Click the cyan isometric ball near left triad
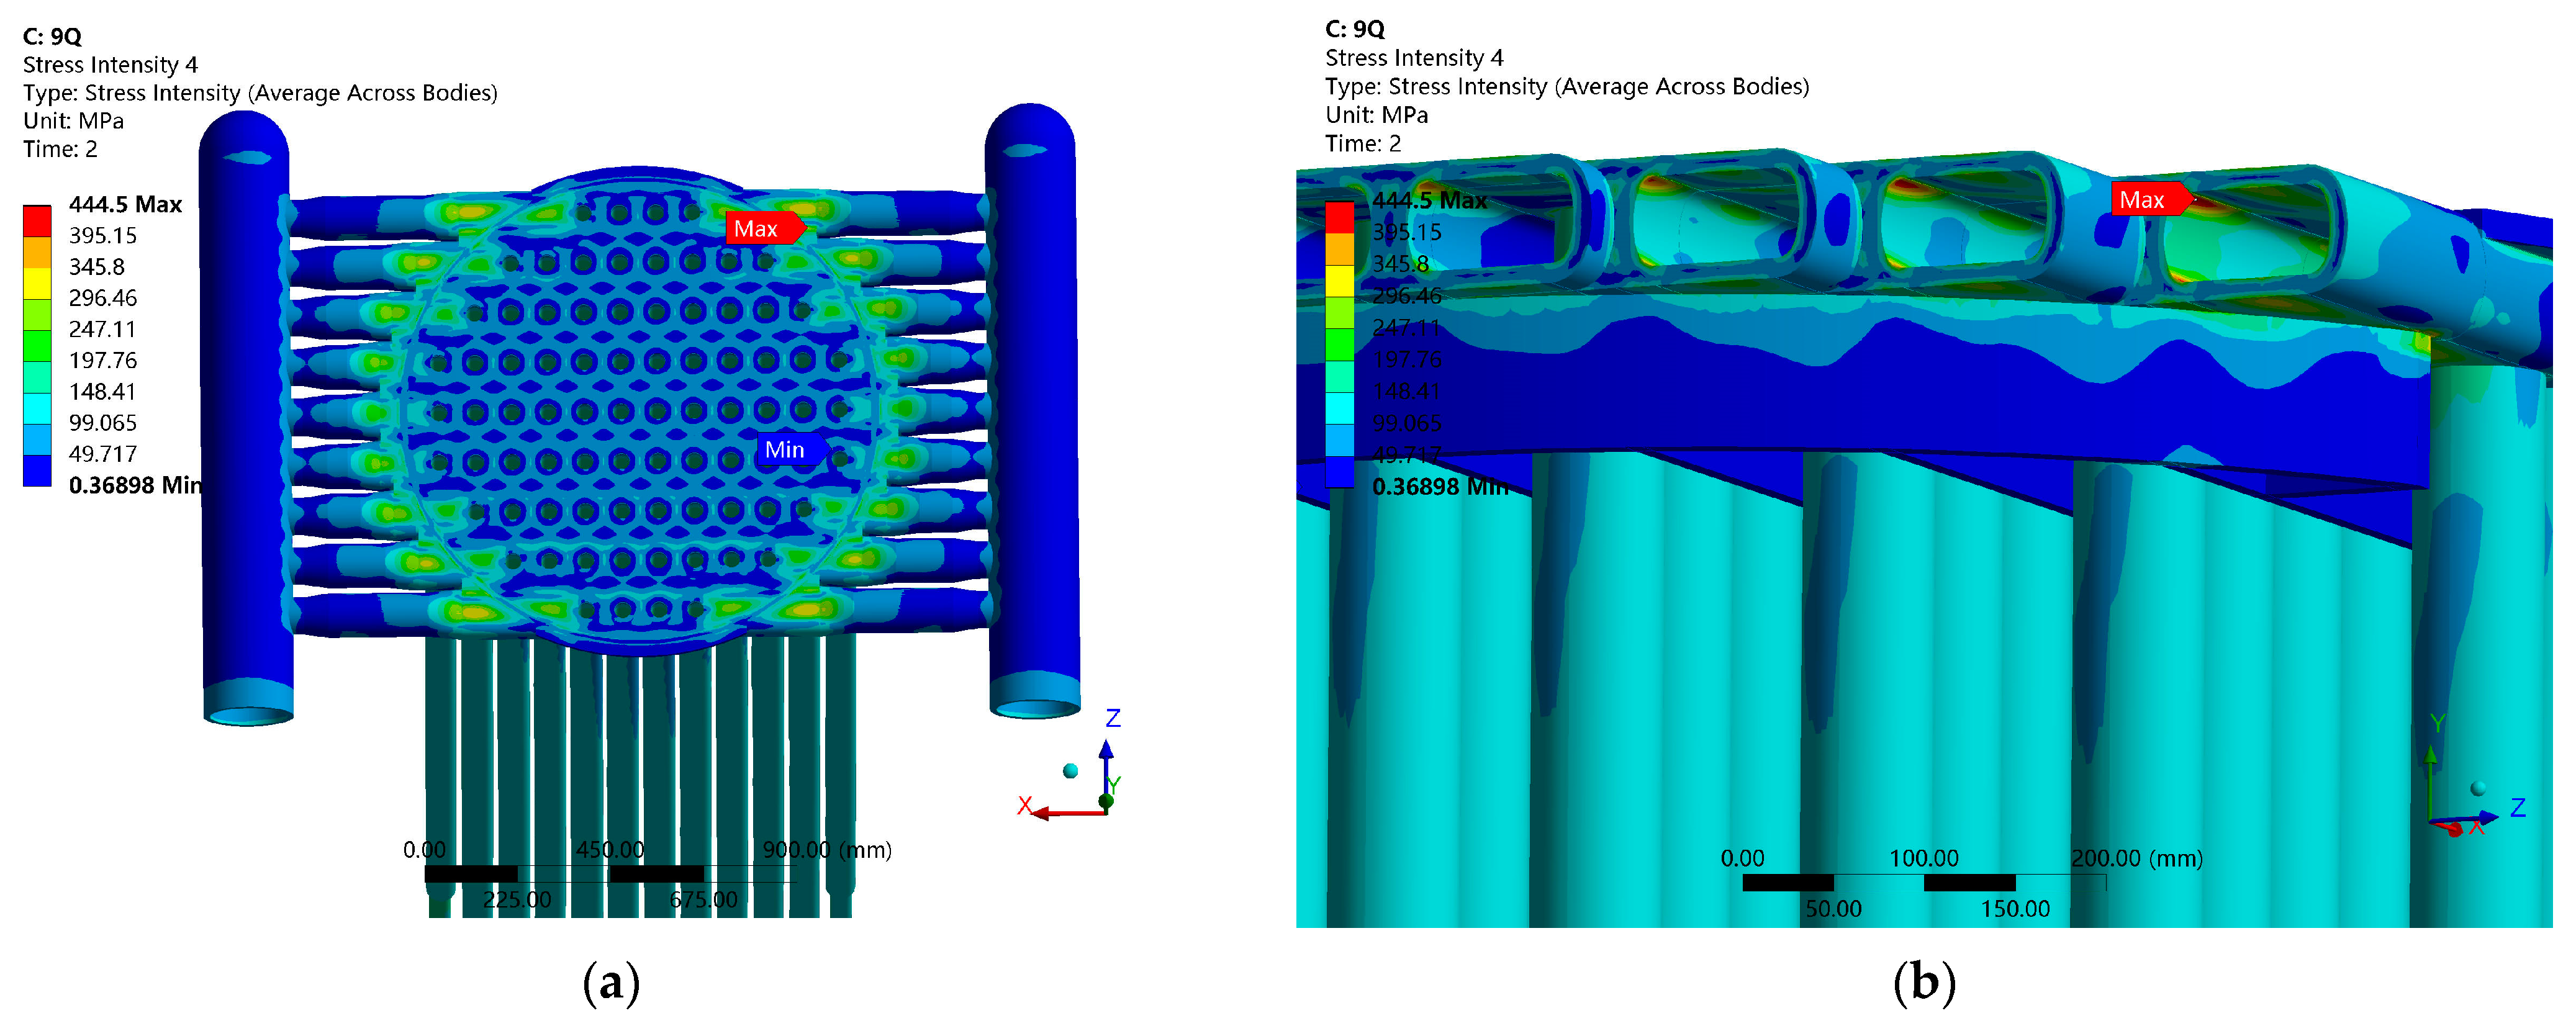The width and height of the screenshot is (2576, 1031). click(1071, 771)
